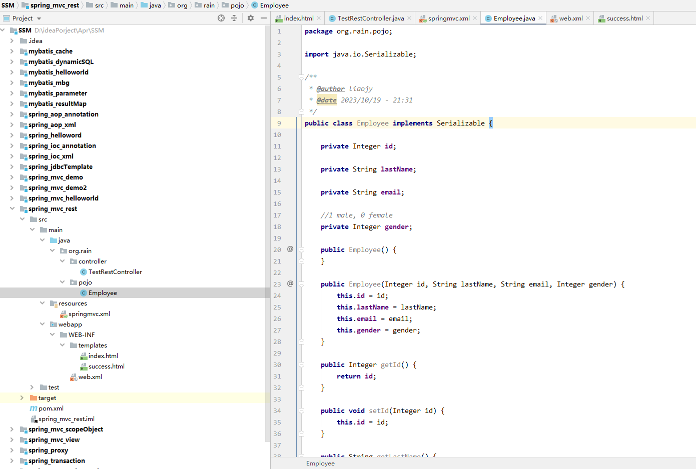Close the TestRestController.java tab

click(x=409, y=18)
